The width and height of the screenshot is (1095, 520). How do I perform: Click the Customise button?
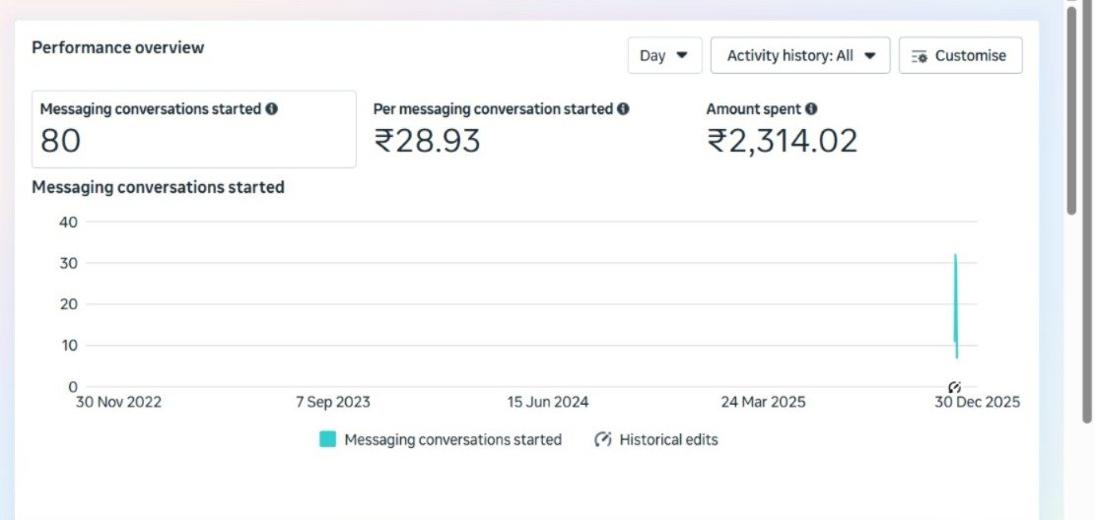tap(960, 56)
